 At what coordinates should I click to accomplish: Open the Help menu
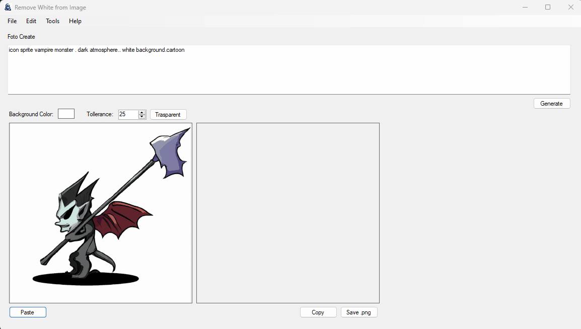[75, 21]
